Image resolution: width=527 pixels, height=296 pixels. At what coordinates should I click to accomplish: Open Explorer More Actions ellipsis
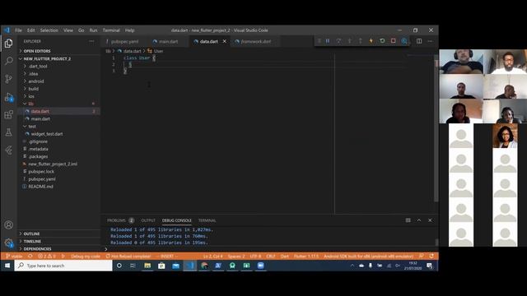[91, 41]
